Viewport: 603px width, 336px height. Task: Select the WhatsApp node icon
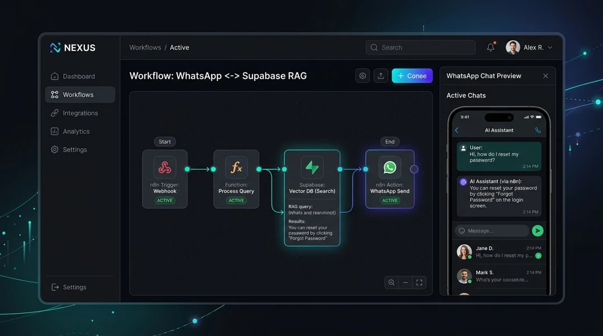[x=390, y=167]
